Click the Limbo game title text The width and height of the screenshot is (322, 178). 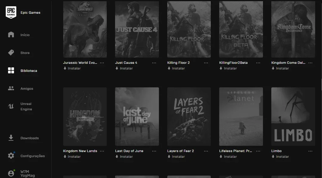[276, 151]
